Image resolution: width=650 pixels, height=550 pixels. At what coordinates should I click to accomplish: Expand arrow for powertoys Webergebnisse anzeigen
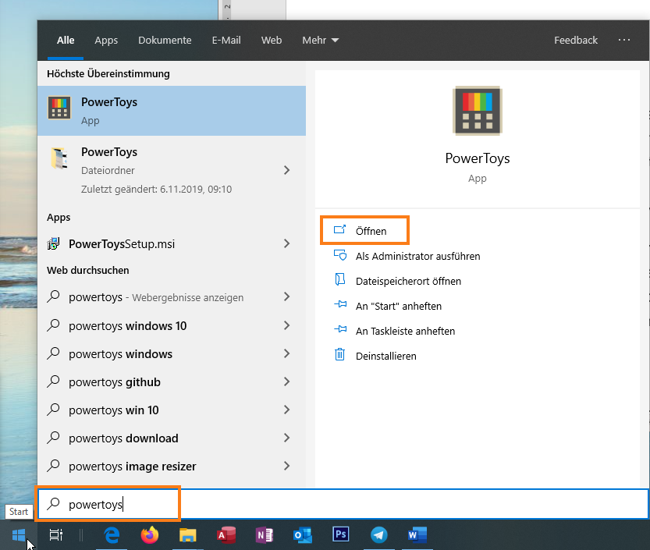coord(286,296)
